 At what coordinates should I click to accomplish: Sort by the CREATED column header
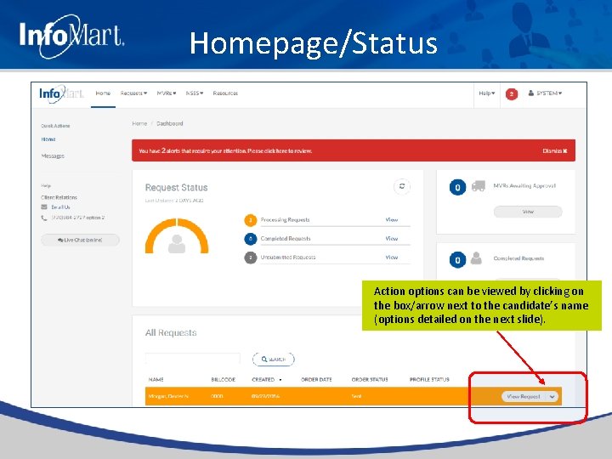coord(263,379)
